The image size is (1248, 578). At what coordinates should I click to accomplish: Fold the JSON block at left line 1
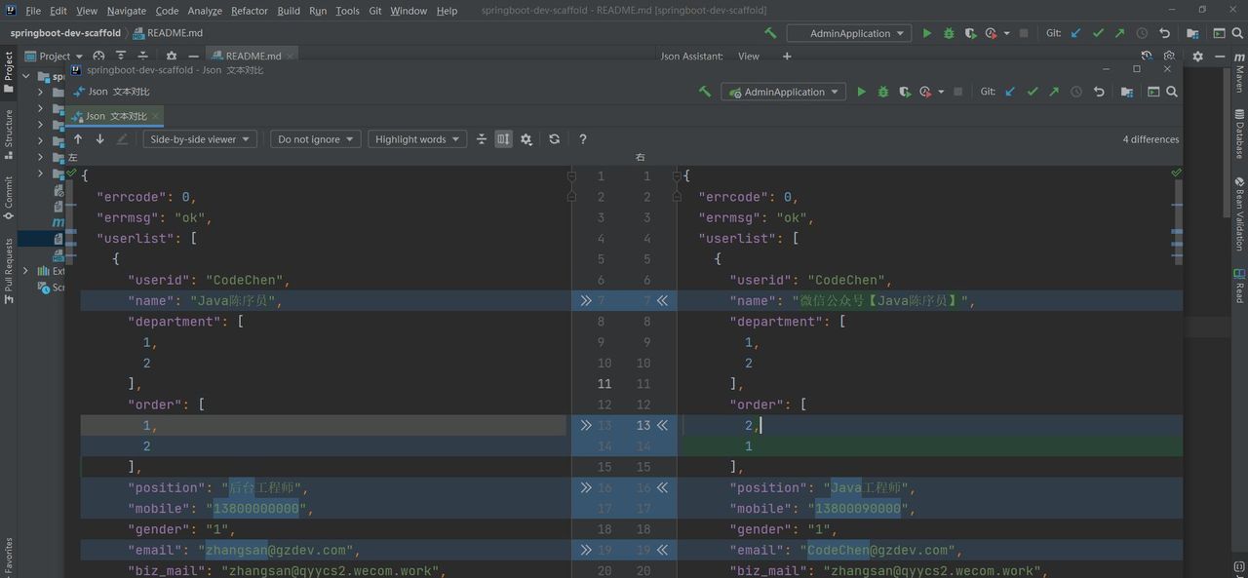point(572,176)
